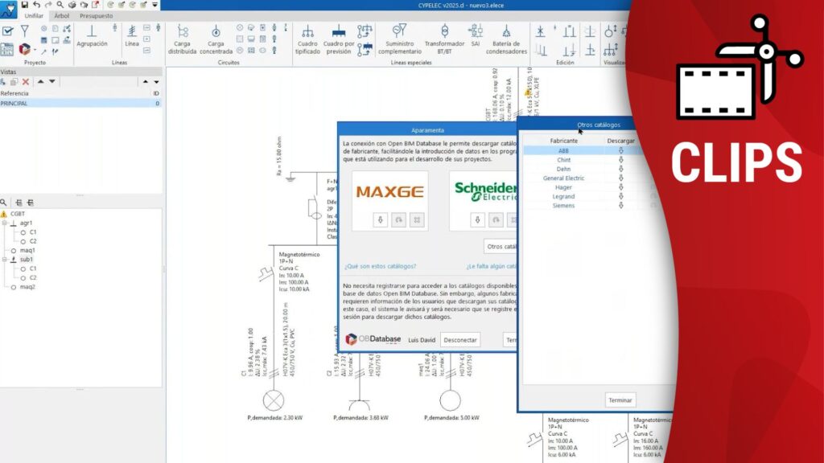Collapse the agr1 tree node

click(4, 223)
